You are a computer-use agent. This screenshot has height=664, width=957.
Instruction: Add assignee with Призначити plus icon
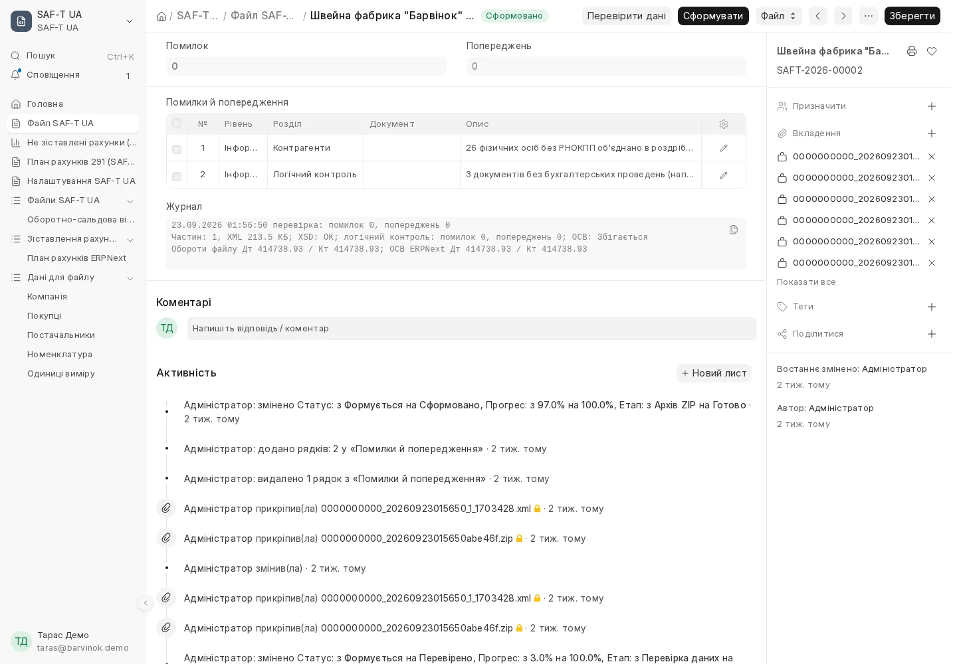(x=932, y=106)
